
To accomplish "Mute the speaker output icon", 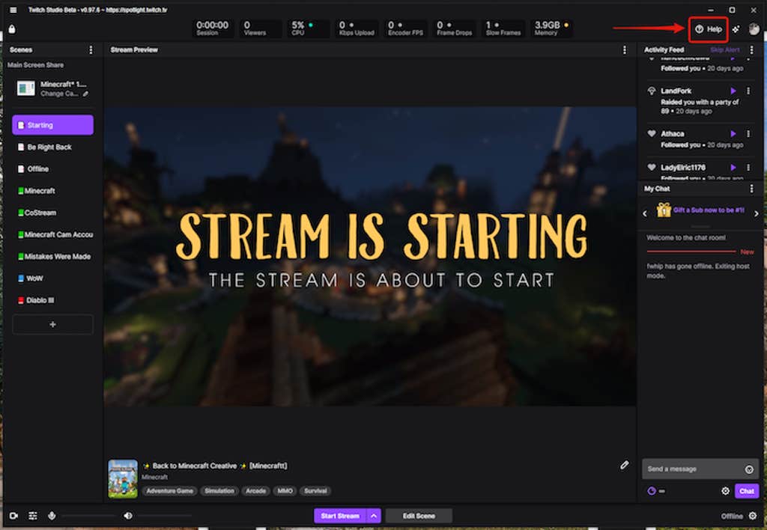I will [128, 516].
